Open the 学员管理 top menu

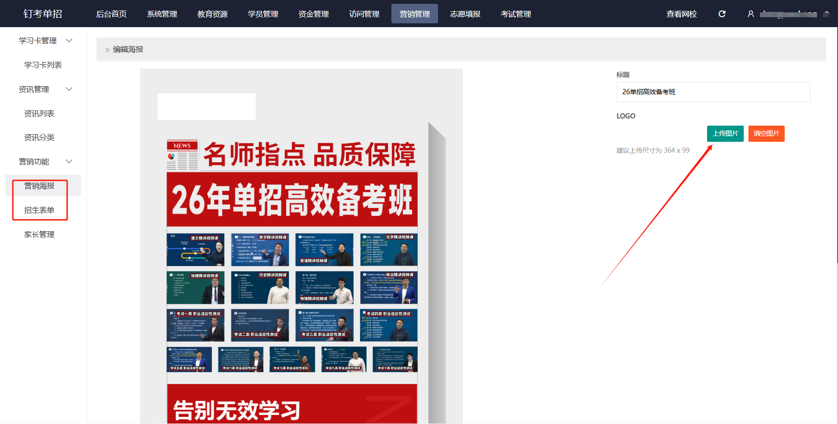tap(263, 14)
